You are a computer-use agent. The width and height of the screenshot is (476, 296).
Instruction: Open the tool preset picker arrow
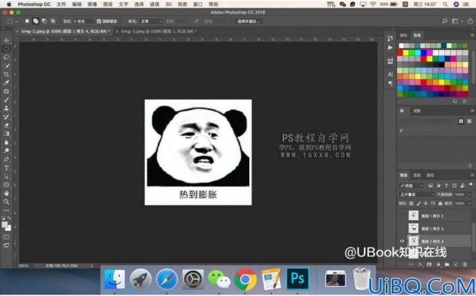(x=16, y=21)
